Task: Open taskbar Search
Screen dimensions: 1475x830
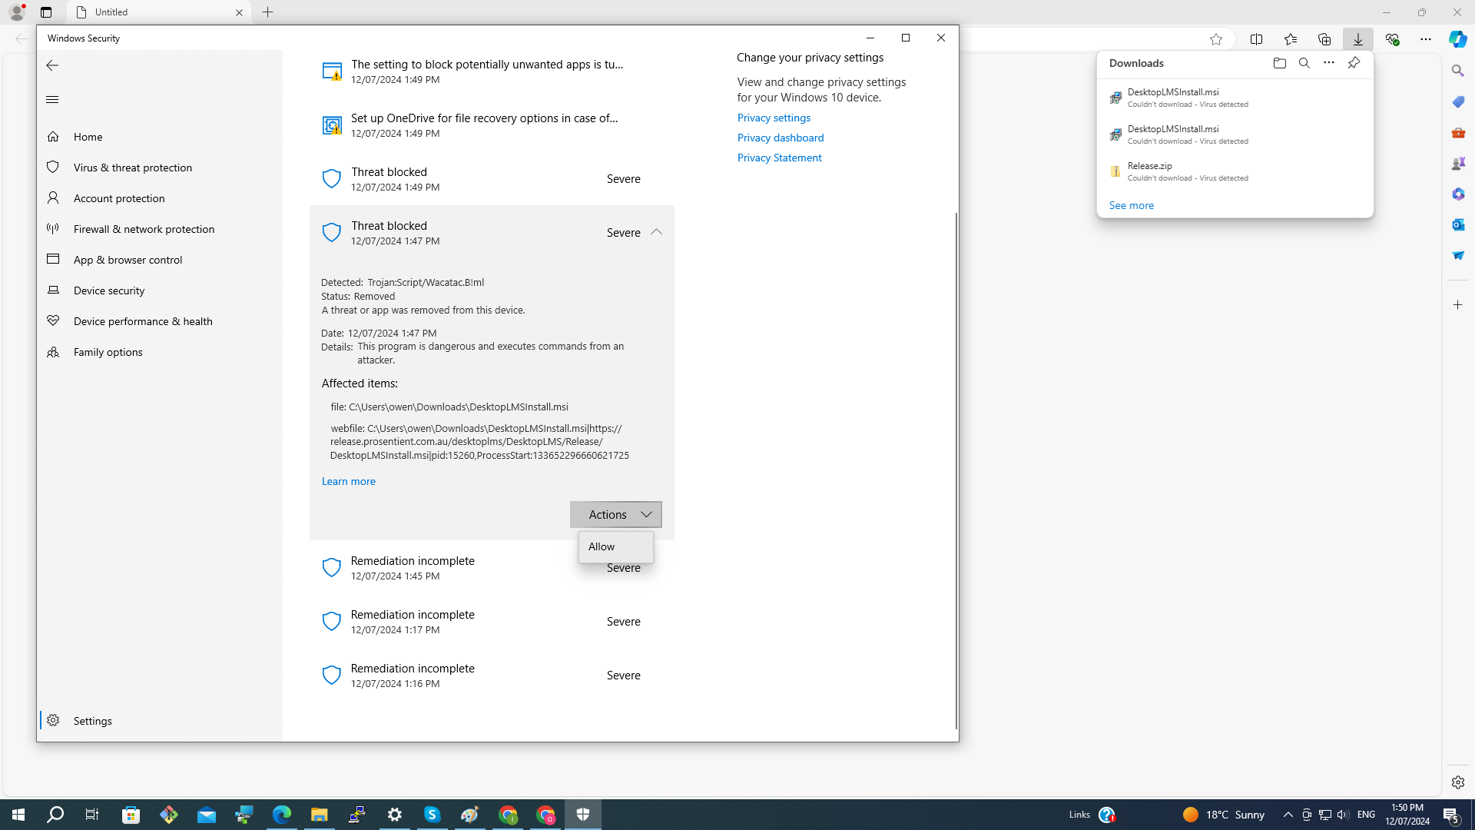Action: (55, 815)
